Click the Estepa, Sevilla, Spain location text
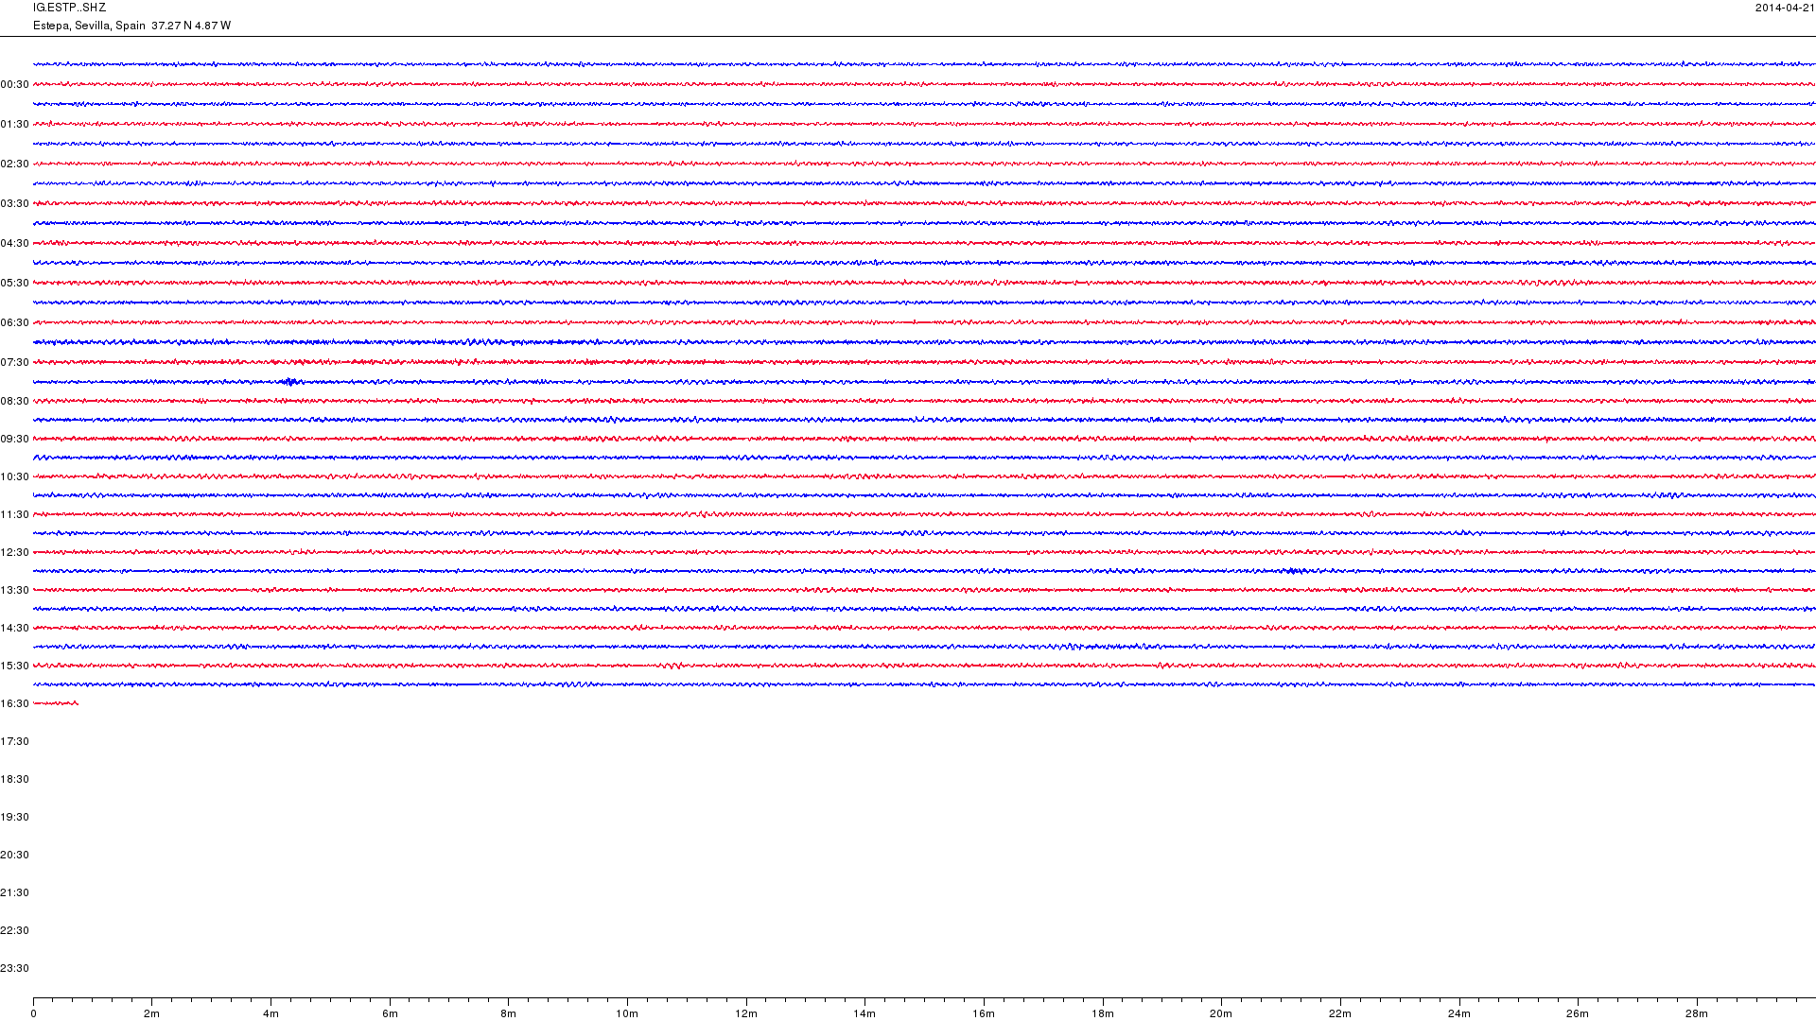Image resolution: width=1816 pixels, height=1021 pixels. pyautogui.click(x=89, y=26)
